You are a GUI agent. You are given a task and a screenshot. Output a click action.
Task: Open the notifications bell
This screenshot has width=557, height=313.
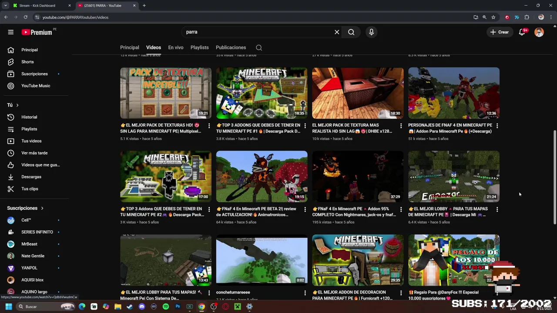point(522,32)
